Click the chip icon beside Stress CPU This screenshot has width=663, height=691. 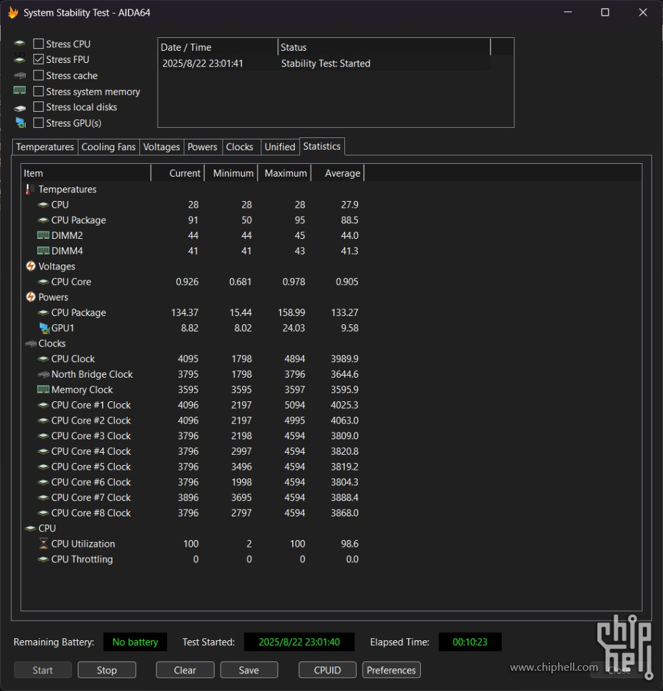pos(20,43)
